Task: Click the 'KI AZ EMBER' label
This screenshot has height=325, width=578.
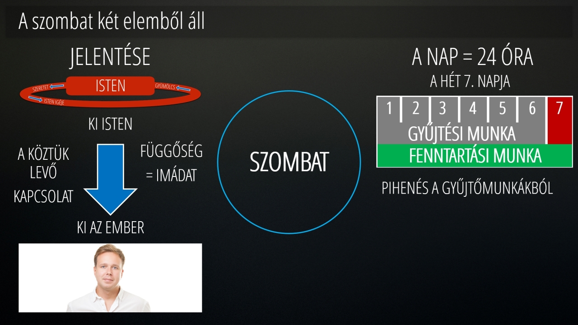Action: (x=110, y=228)
